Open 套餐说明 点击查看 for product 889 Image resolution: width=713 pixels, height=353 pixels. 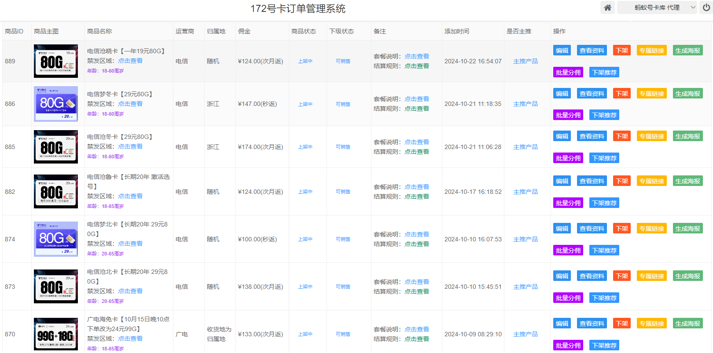[x=417, y=56]
